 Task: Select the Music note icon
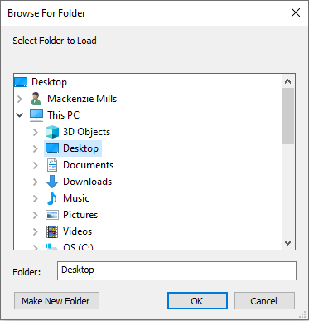tap(52, 198)
